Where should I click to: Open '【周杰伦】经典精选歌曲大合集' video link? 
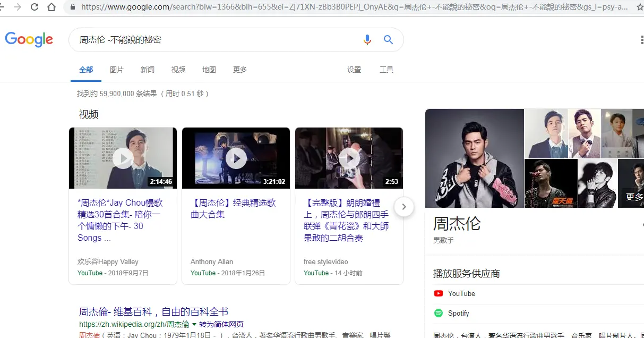coord(233,209)
